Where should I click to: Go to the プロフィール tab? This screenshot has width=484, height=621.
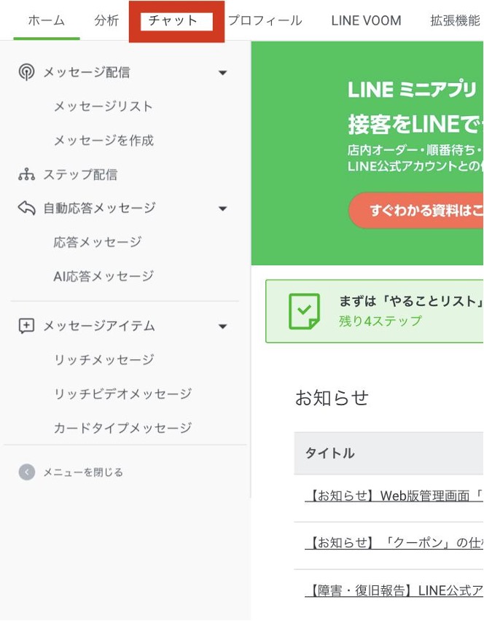(x=265, y=20)
